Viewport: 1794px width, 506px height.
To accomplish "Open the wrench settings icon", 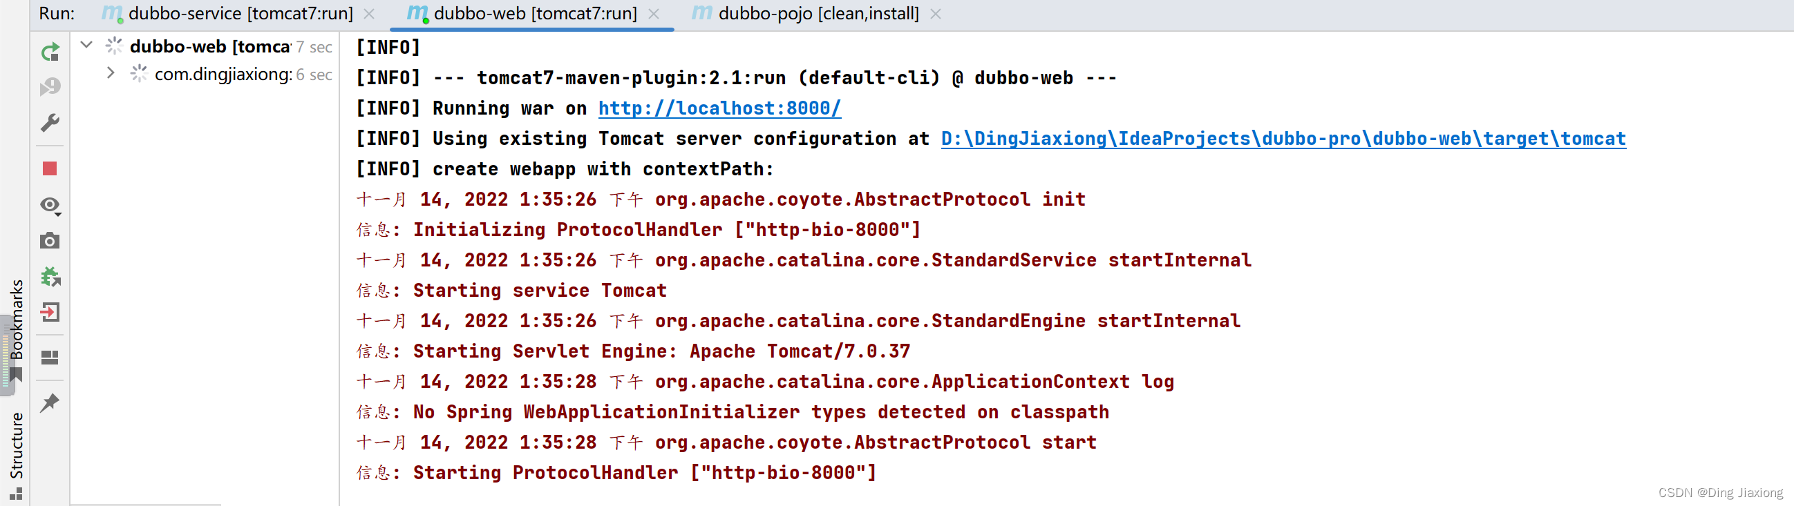I will tap(50, 123).
